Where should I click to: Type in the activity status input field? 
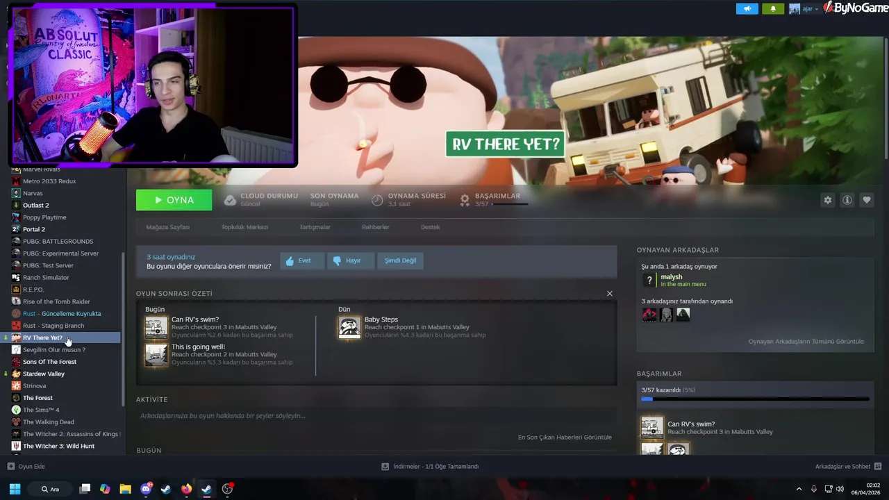[375, 416]
